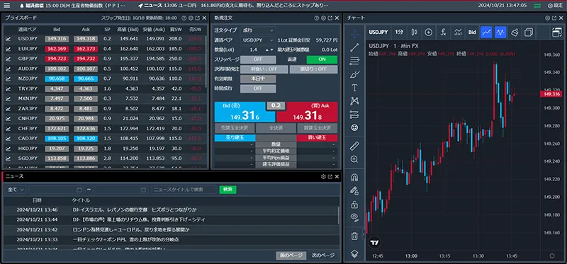Open the indicators fx icon
Image resolution: width=567 pixels, height=264 pixels.
click(444, 32)
